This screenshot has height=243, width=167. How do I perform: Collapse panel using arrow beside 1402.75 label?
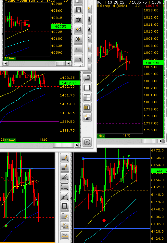pyautogui.click(x=80, y=79)
